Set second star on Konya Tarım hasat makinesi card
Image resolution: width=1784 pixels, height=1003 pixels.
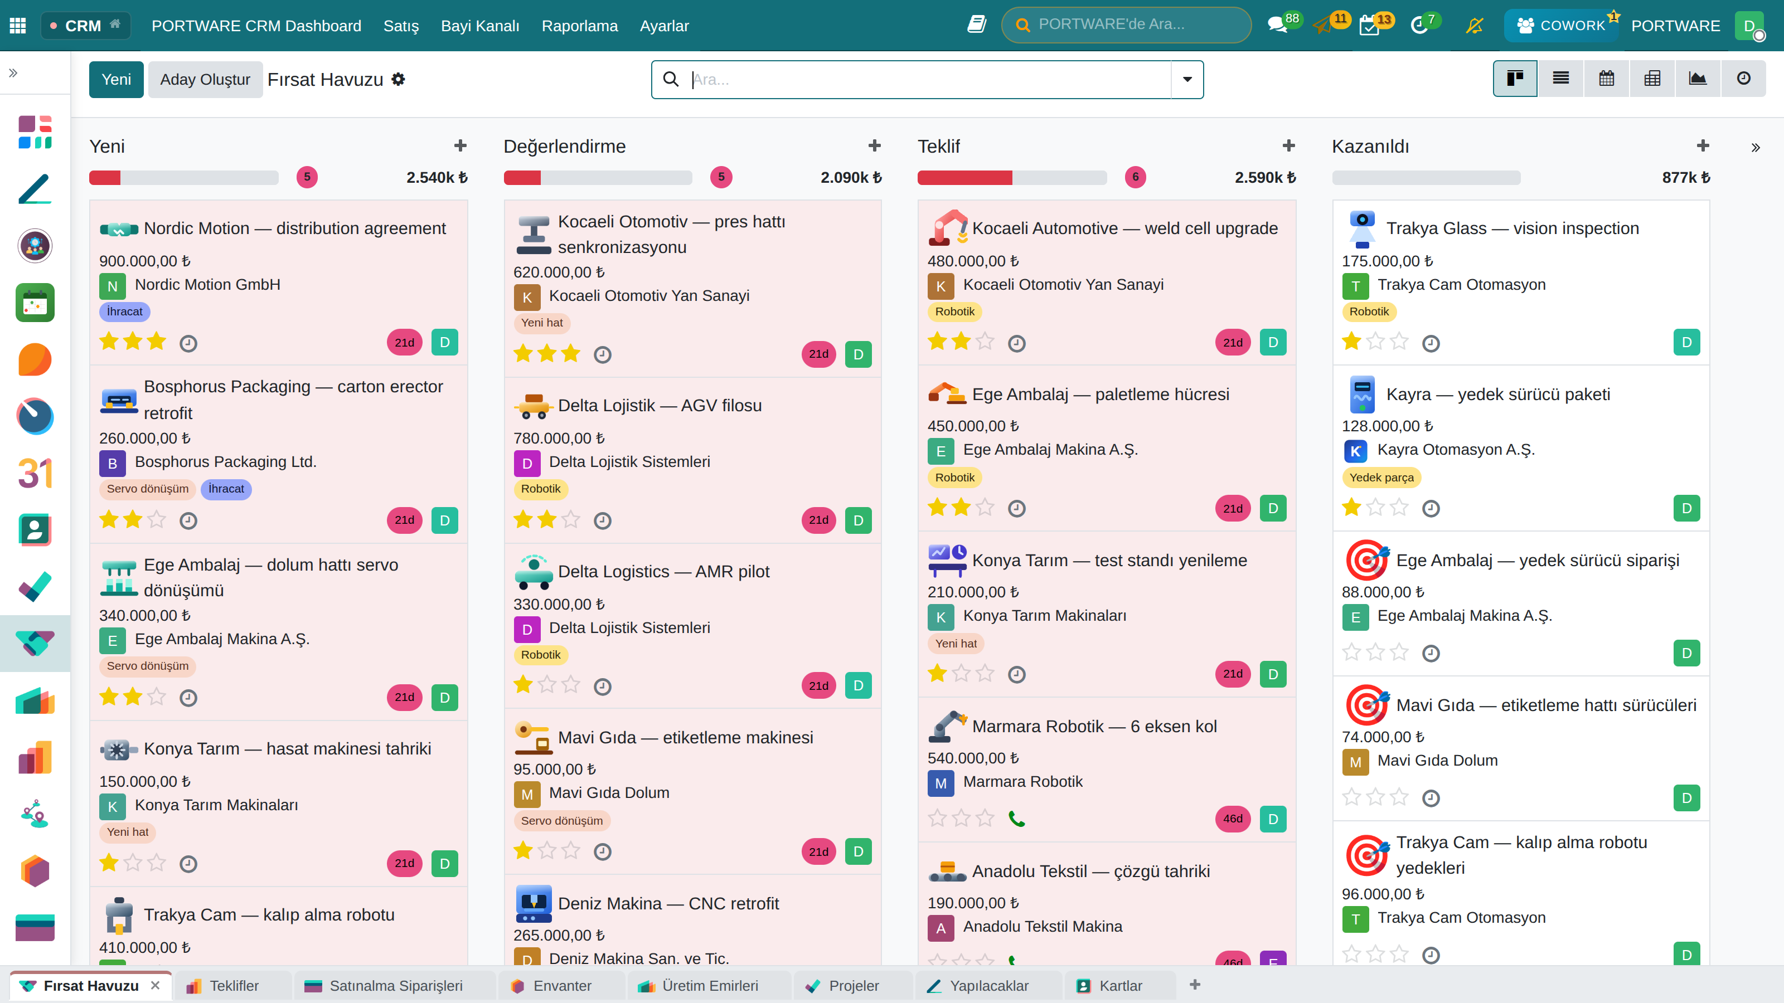132,863
